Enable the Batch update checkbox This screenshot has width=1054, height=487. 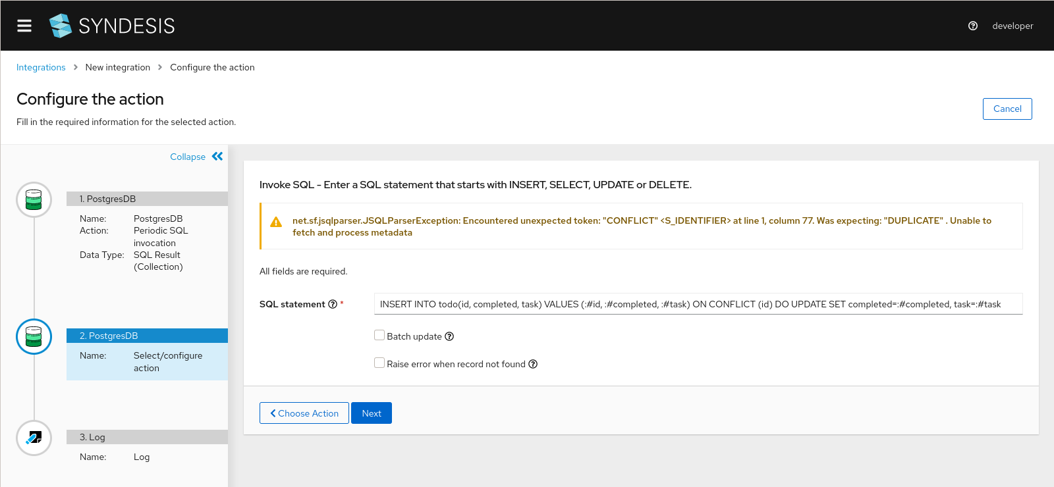pyautogui.click(x=379, y=336)
